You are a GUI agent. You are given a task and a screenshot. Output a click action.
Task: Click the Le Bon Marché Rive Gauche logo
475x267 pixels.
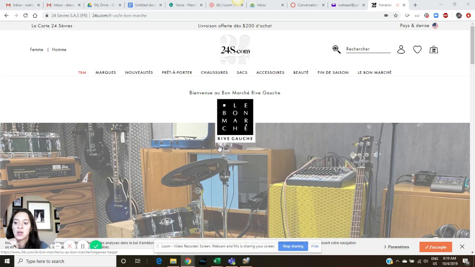tap(235, 121)
